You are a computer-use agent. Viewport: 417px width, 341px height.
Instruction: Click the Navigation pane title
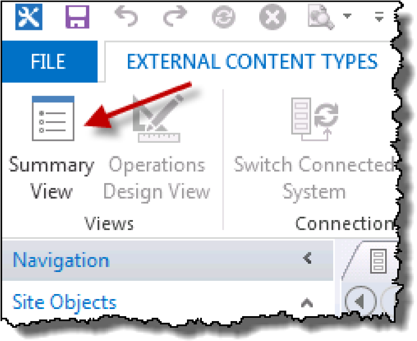coord(61,260)
